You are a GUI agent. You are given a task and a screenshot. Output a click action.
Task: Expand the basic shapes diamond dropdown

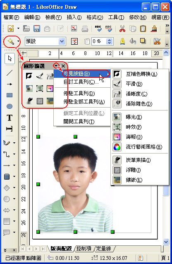coord(14,187)
